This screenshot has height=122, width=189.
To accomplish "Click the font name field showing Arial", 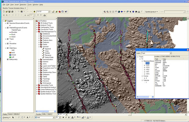I will point(45,117).
